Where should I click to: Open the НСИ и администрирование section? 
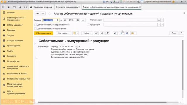(16, 92)
